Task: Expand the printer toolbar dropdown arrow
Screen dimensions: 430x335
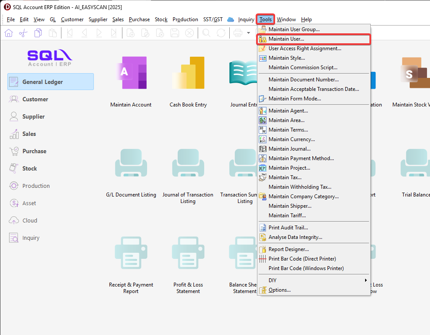Action: pyautogui.click(x=249, y=33)
